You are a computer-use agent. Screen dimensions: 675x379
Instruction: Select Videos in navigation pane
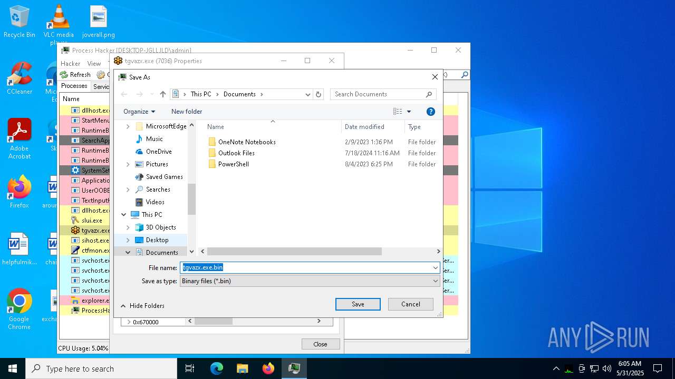(155, 202)
